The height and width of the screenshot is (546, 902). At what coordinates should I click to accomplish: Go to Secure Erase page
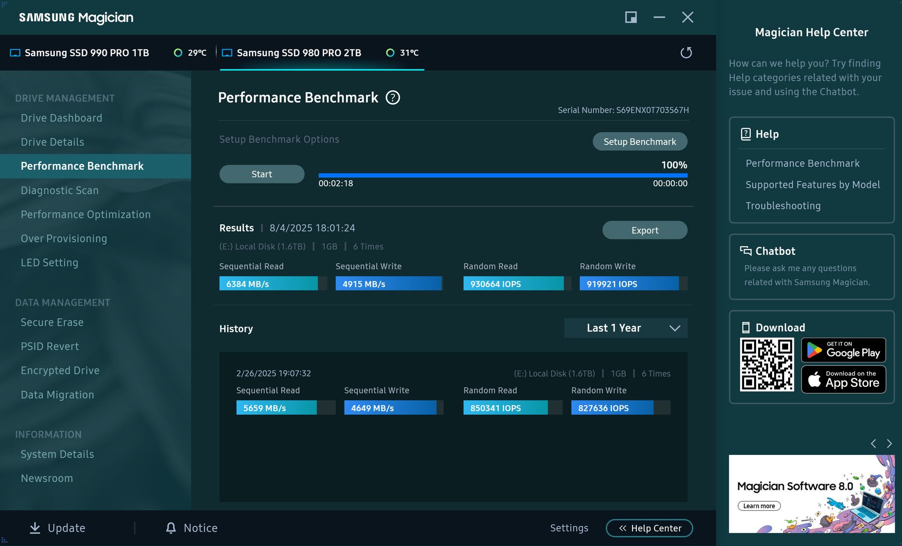pos(52,323)
